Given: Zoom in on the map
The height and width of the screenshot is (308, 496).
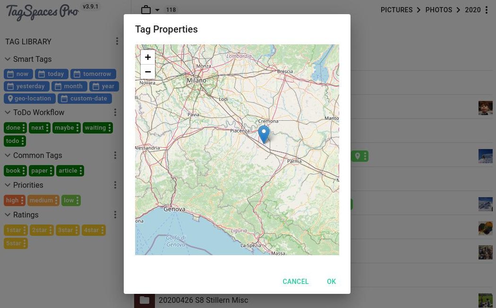Looking at the screenshot, I should [148, 57].
